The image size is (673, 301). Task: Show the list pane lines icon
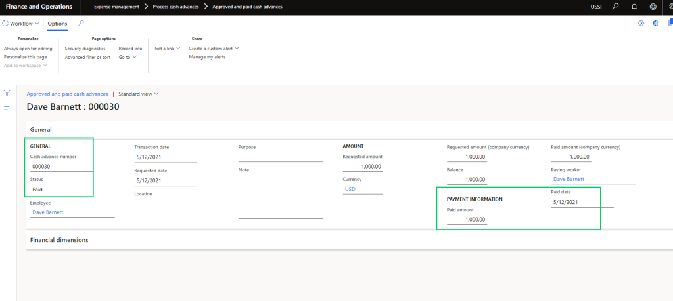pos(7,108)
